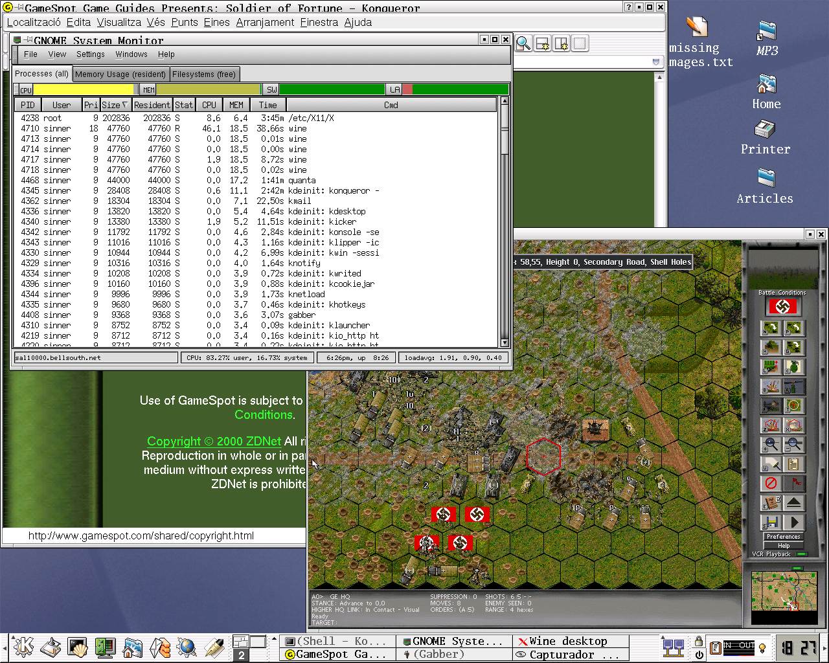Click the floppy disk save icon in game

771,523
